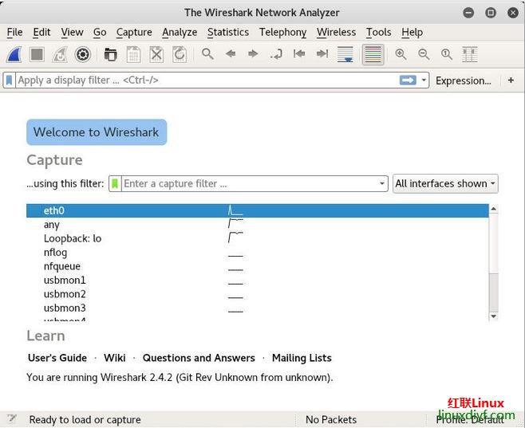
Task: Open the Statistics menu
Action: pos(227,32)
